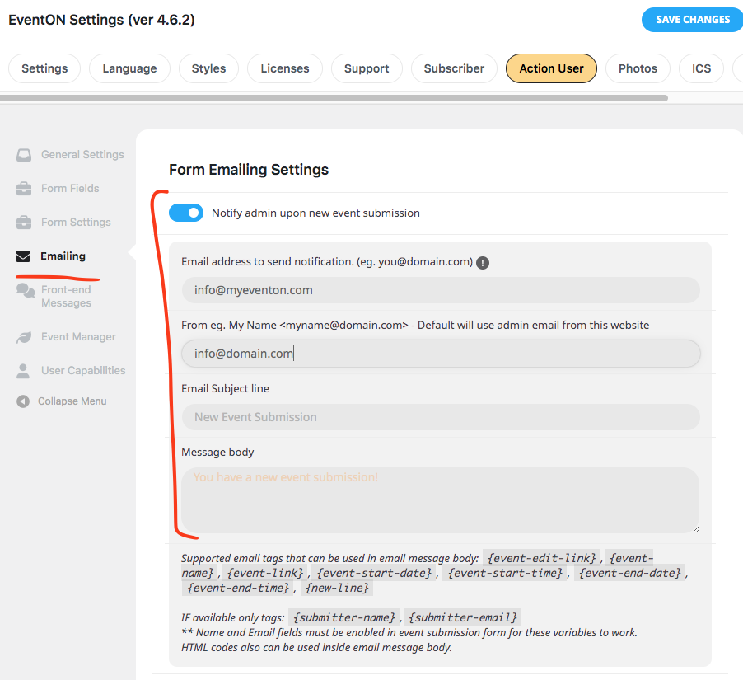Go to the Licenses tab
743x680 pixels.
[x=285, y=68]
